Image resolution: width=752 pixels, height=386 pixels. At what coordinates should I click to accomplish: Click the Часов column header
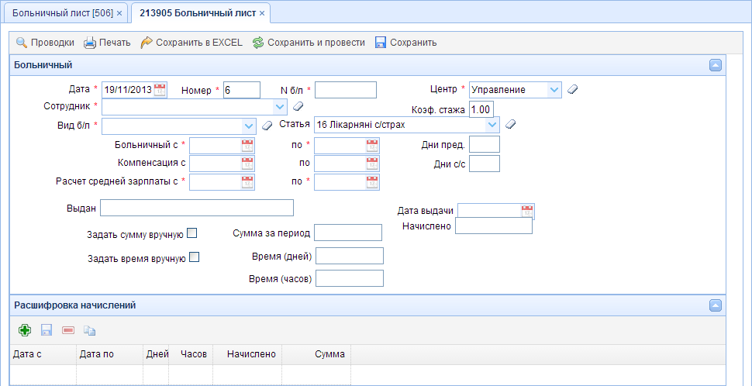(191, 354)
